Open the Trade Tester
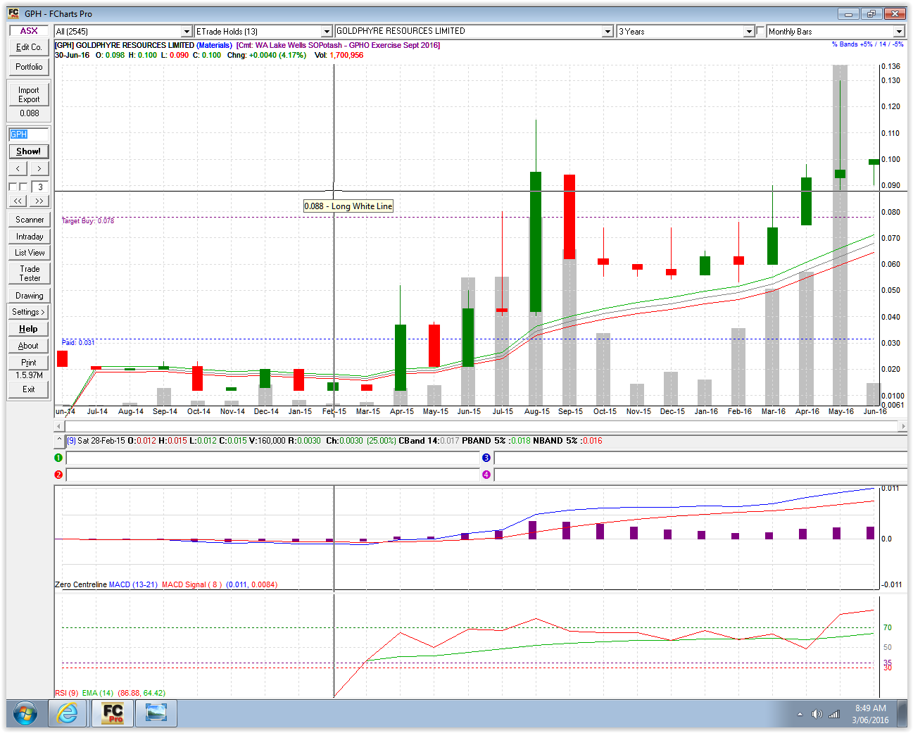Screen dimensions: 913x733 pos(29,273)
